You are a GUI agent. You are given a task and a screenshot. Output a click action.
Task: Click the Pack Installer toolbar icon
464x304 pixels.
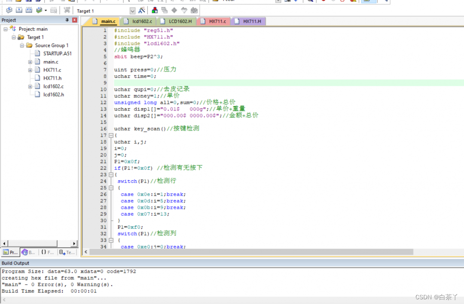tap(194, 10)
